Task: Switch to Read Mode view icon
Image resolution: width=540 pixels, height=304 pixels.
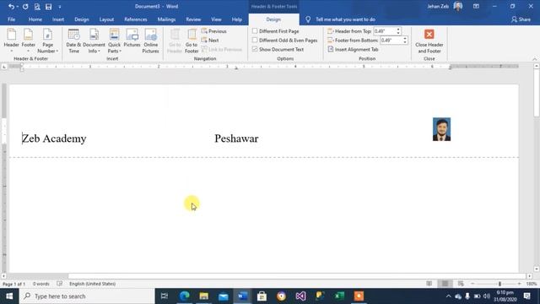Action: [x=429, y=284]
